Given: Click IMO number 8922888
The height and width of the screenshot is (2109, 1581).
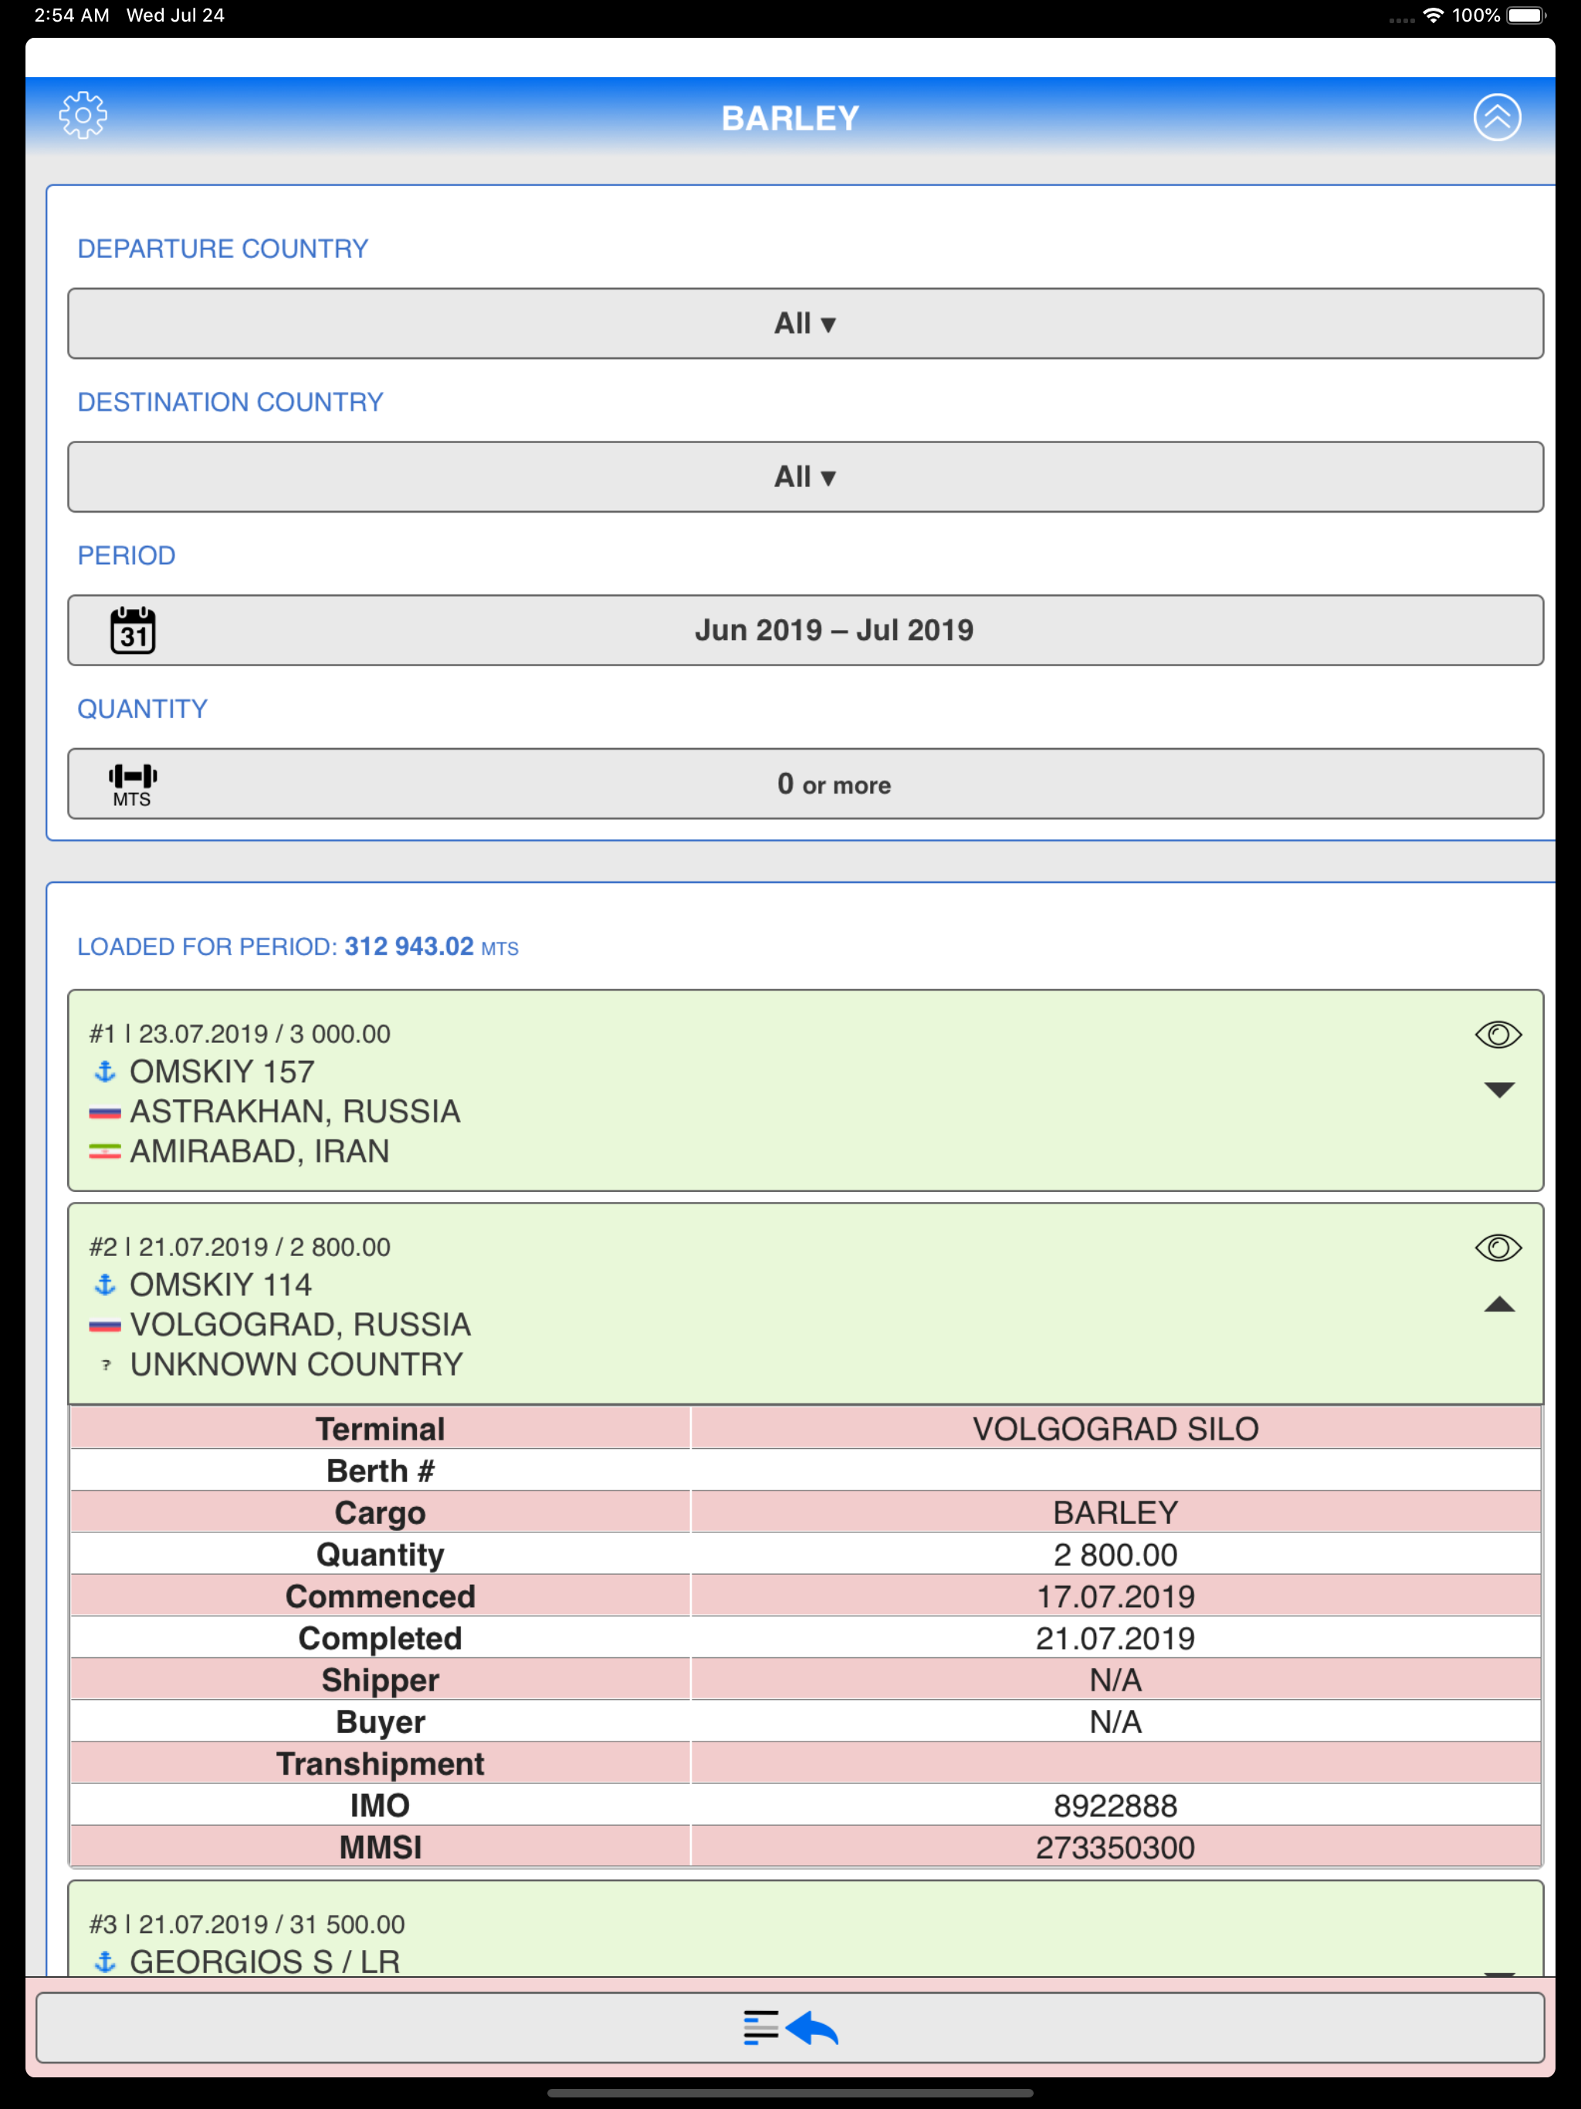Looking at the screenshot, I should click(x=1116, y=1806).
